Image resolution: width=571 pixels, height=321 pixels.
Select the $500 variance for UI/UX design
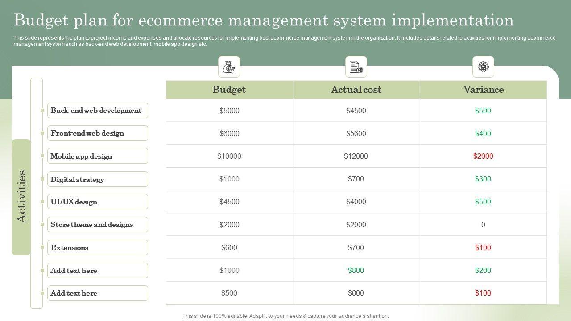point(483,202)
